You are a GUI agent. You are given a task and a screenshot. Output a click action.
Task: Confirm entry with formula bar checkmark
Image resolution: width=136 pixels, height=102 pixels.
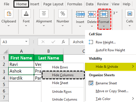pos(53,42)
